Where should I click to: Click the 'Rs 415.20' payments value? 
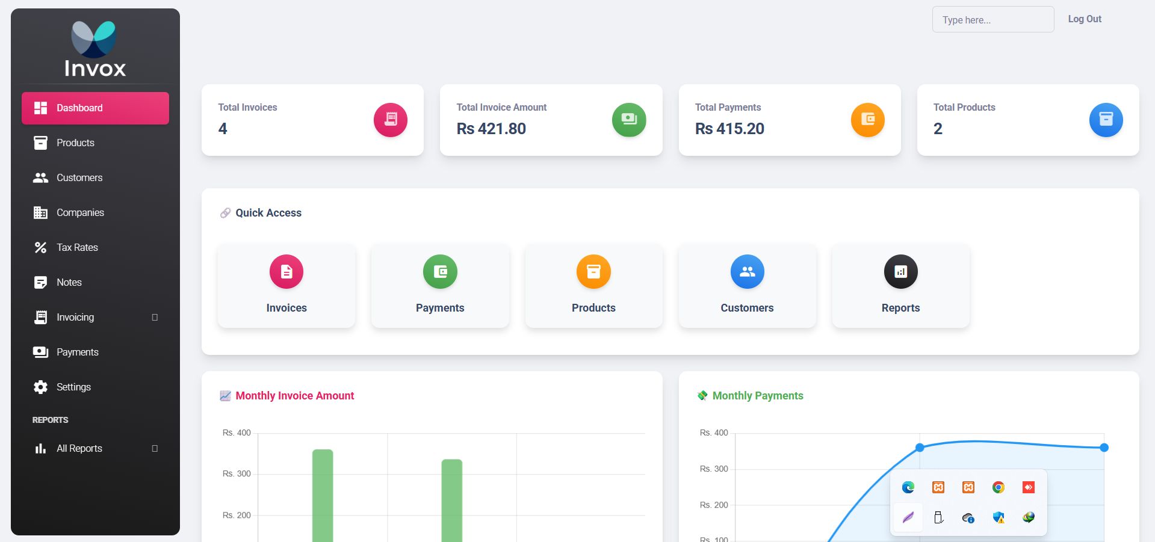click(x=729, y=129)
